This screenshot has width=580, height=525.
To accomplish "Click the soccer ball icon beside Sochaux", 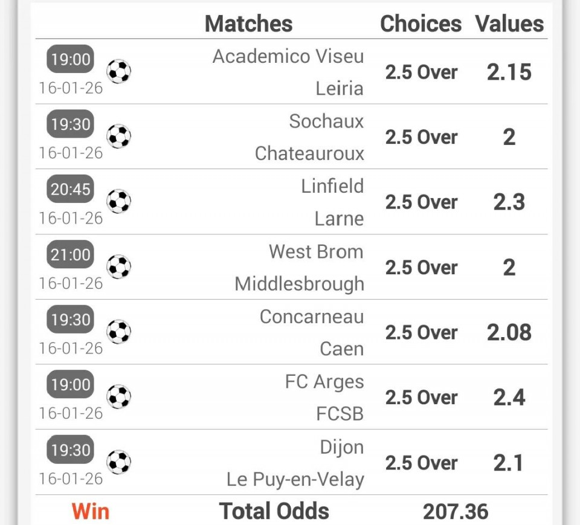I will (x=119, y=137).
